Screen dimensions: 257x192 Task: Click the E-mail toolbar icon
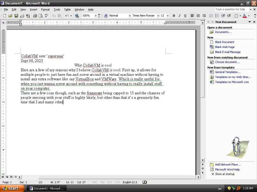pos(22,16)
